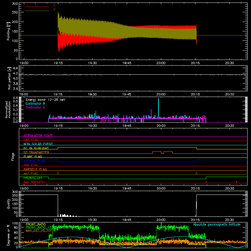The width and height of the screenshot is (251, 251).
Task: Click the 3.6 value on Roll period axis
Action: tap(15, 88)
